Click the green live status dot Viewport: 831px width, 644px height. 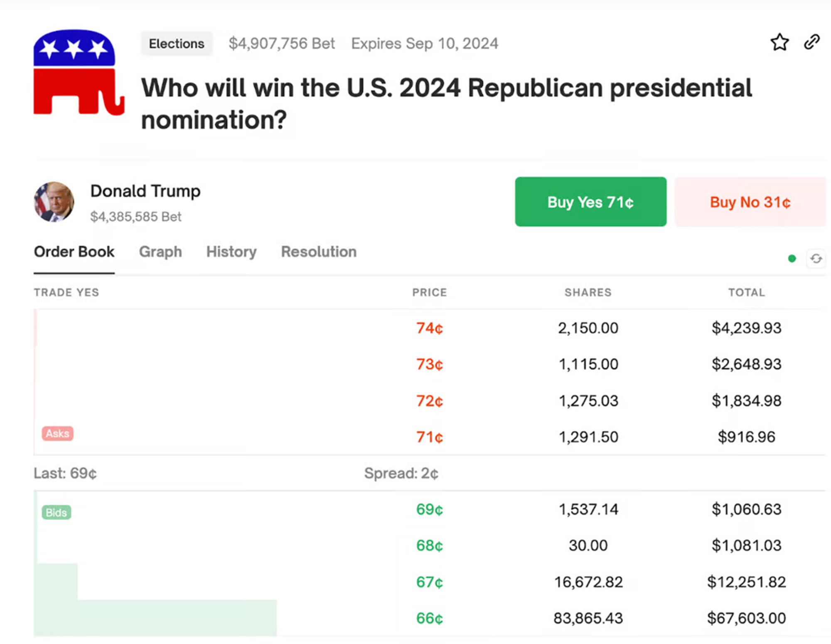[x=792, y=259]
